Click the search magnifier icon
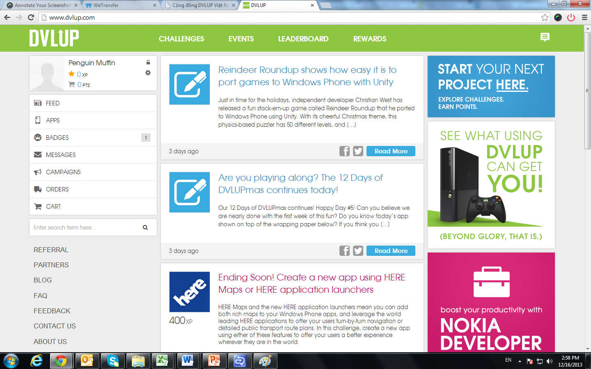Viewport: 591px width, 369px height. [x=145, y=228]
